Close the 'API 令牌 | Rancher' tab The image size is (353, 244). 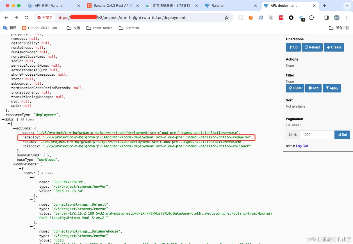(x=78, y=6)
